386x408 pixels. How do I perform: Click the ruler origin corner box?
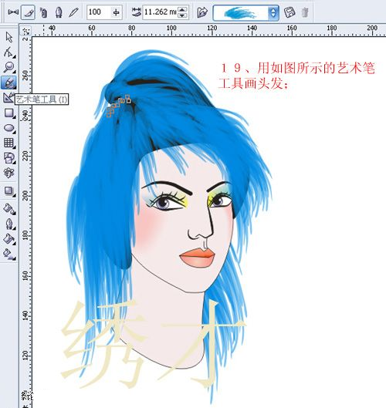(25, 31)
